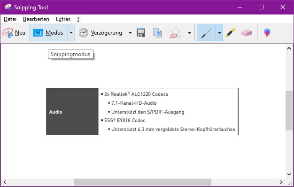Copy snip with the copy icon
Viewport: 294px width, 187px height.
click(157, 33)
